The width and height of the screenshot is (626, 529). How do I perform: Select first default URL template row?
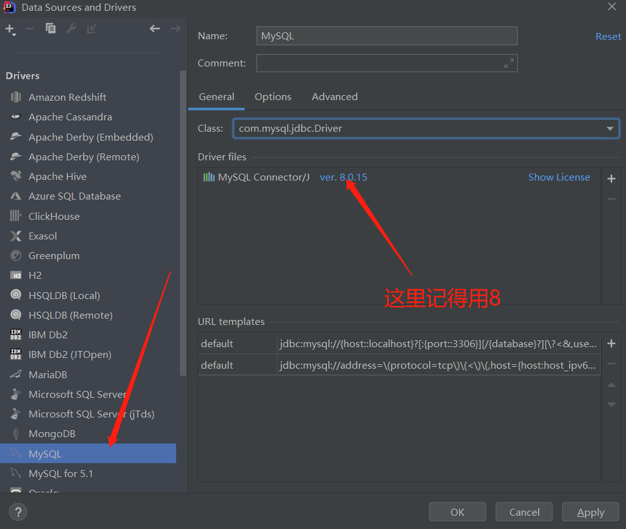pos(399,344)
